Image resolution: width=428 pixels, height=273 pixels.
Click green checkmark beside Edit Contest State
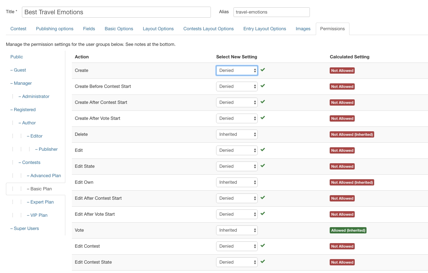tap(263, 262)
